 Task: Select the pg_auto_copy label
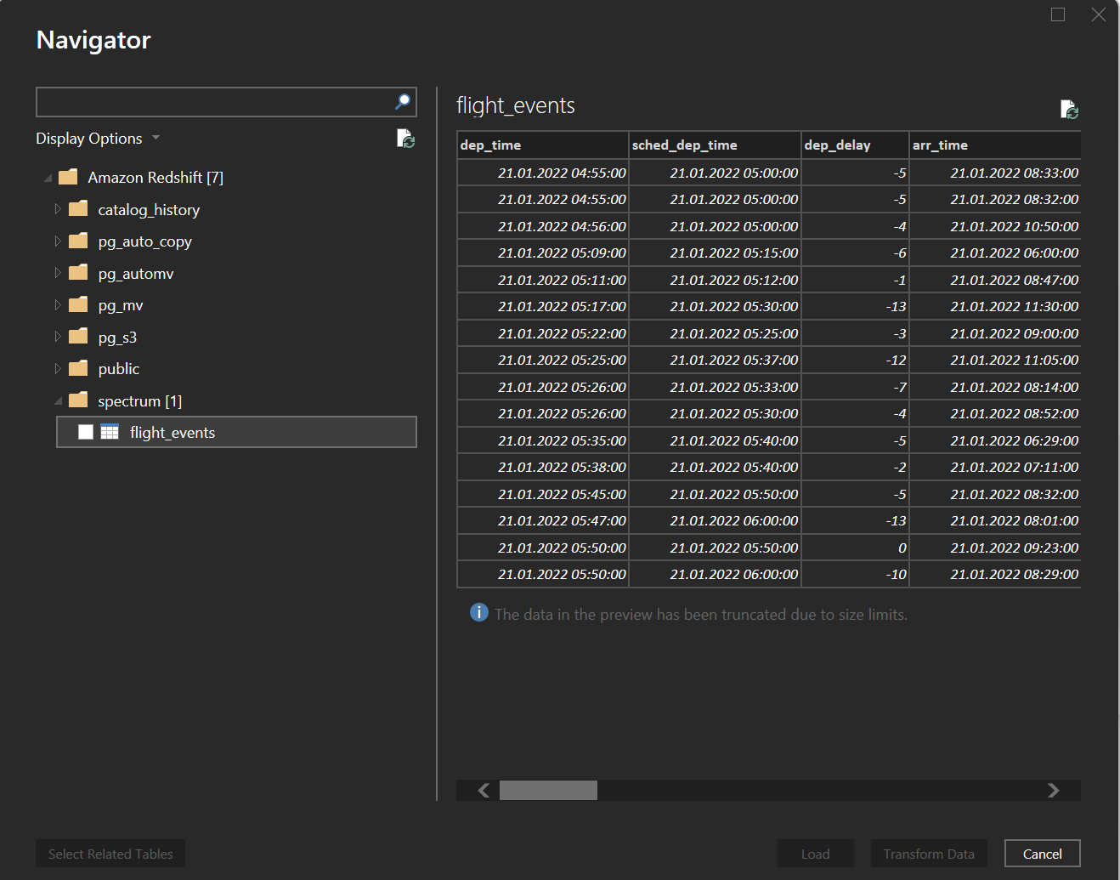(x=144, y=241)
